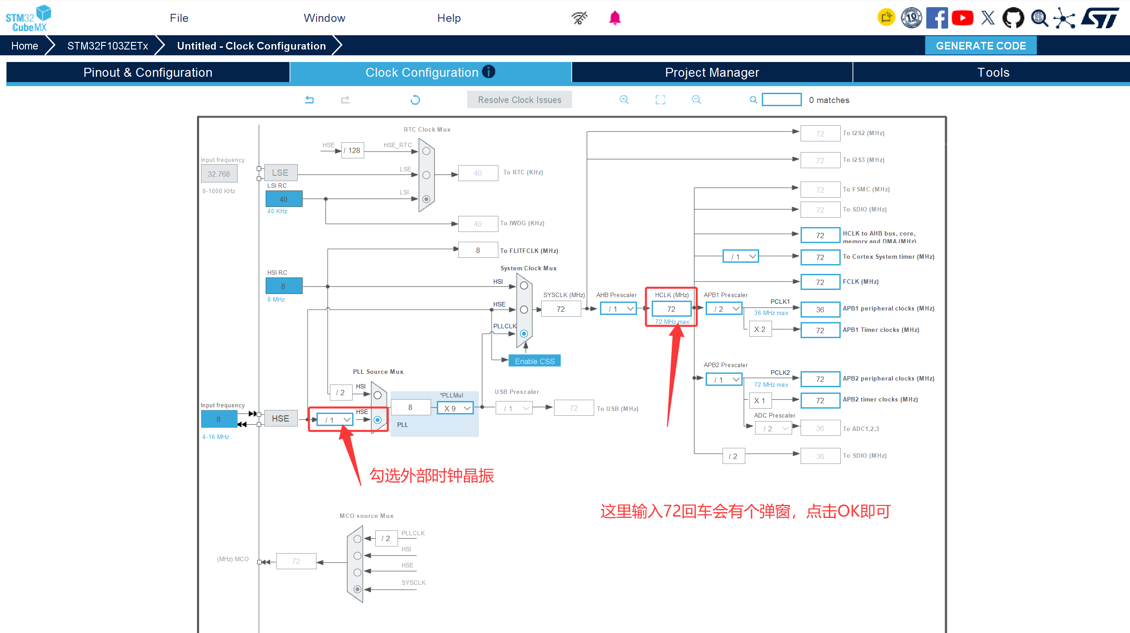Select LSI in RTC Clock Mux
This screenshot has height=633, width=1130.
(x=426, y=199)
